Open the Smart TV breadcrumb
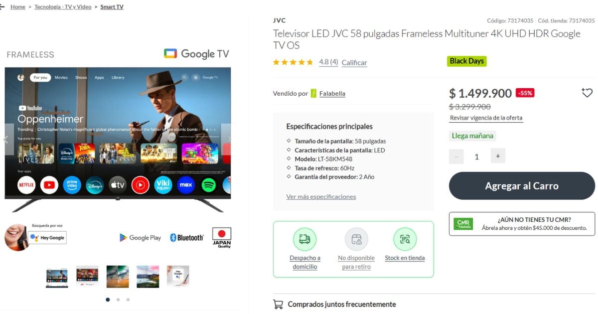Image resolution: width=598 pixels, height=314 pixels. [112, 7]
